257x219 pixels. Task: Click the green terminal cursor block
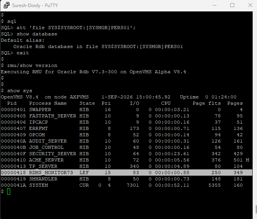[x=9, y=191]
